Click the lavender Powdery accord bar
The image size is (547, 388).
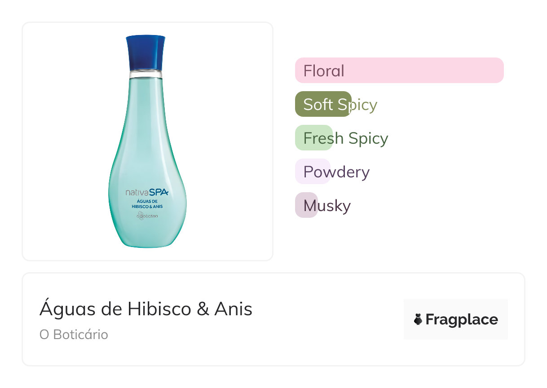313,172
